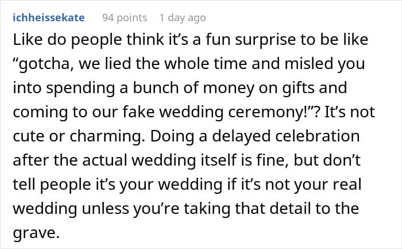The width and height of the screenshot is (402, 249).
Task: Click the word 'gifts' in the comment
Action: pyautogui.click(x=299, y=89)
